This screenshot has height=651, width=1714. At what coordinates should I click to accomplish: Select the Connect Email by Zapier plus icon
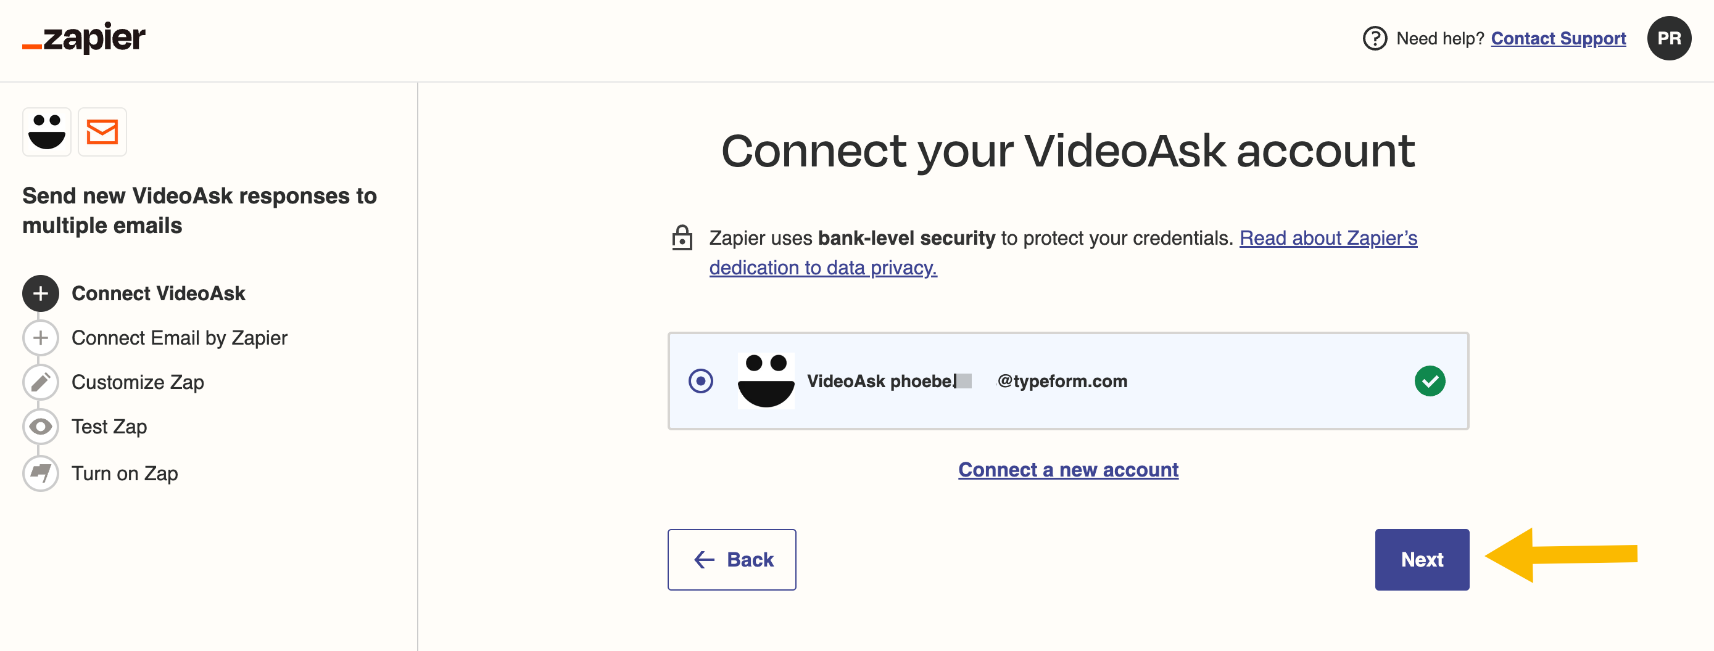(x=41, y=338)
